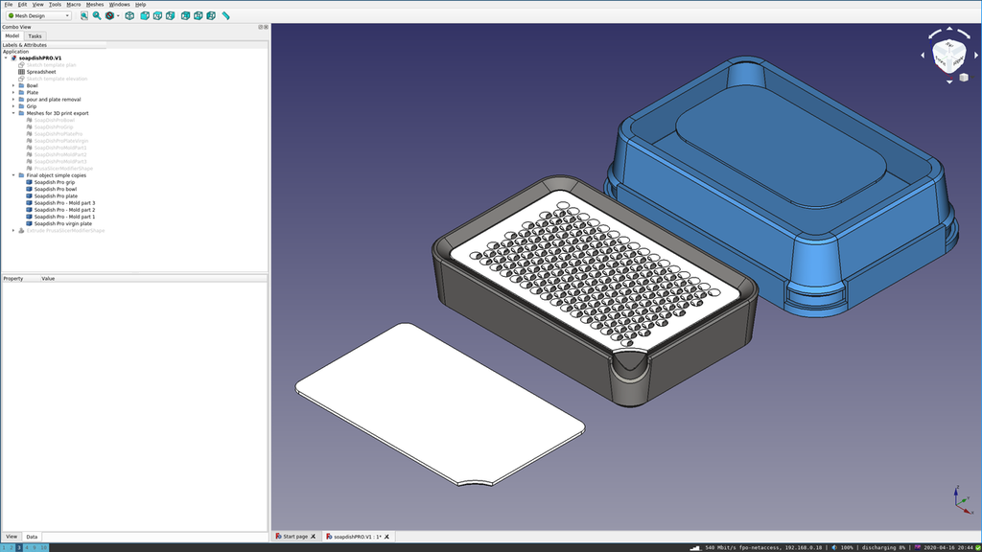
Task: Select Soapdish Pro - Mold part 1
Action: click(64, 217)
